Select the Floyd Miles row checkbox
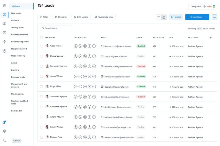This screenshot has width=220, height=146. [41, 87]
